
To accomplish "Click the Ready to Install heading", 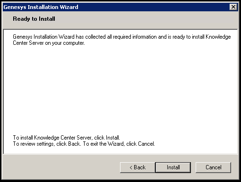I will click(34, 19).
